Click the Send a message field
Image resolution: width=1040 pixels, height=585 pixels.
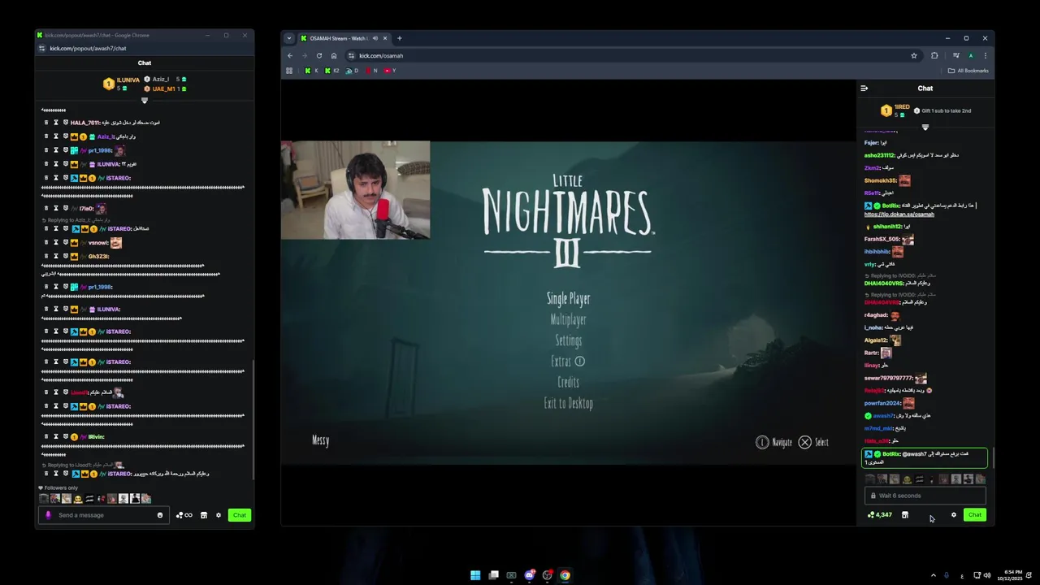tap(102, 515)
